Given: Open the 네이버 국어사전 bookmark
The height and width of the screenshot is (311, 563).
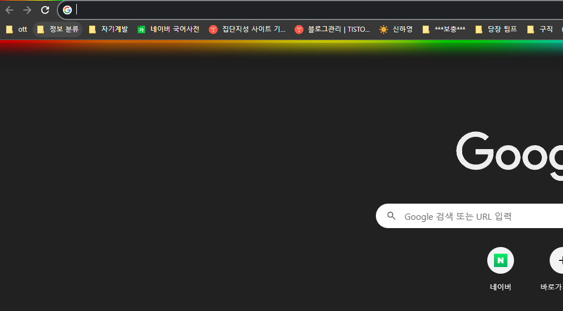Looking at the screenshot, I should pos(168,29).
